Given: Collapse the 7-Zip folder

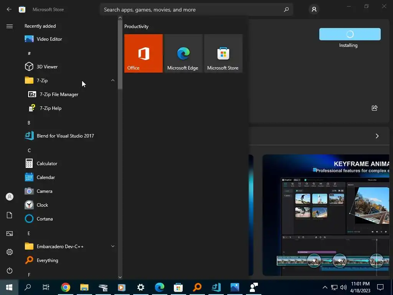Looking at the screenshot, I should click(x=70, y=81).
